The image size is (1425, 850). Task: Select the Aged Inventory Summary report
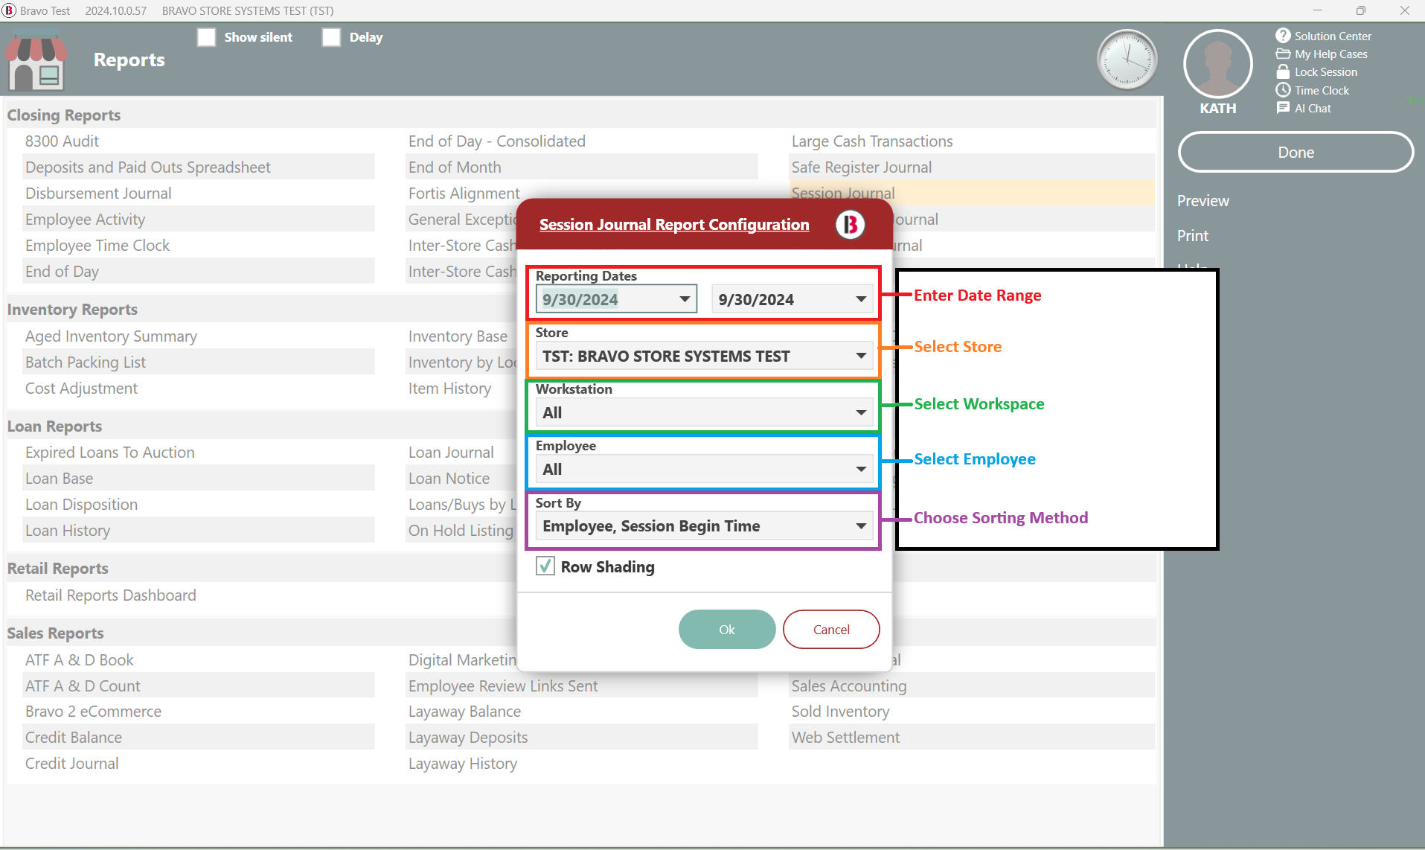[111, 336]
